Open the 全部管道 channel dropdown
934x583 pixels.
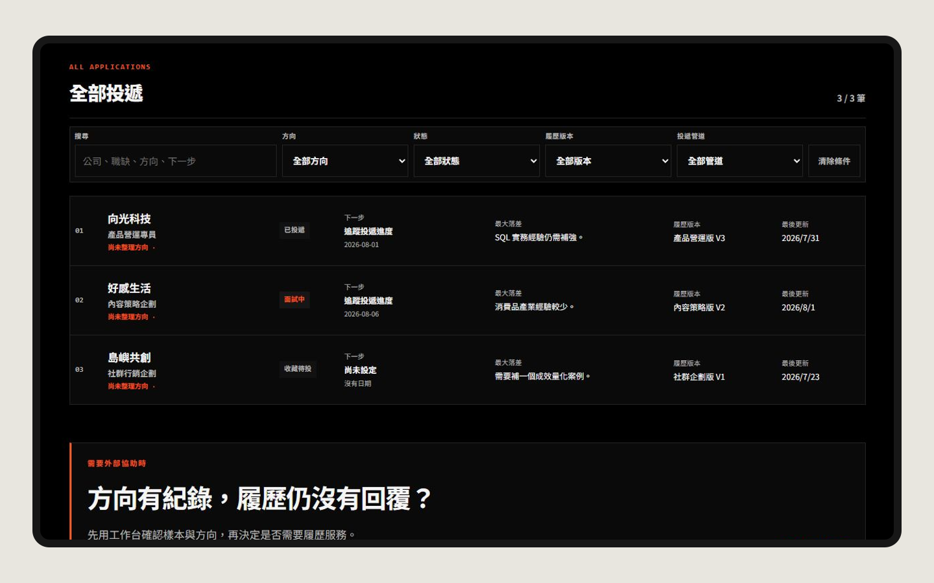(740, 161)
